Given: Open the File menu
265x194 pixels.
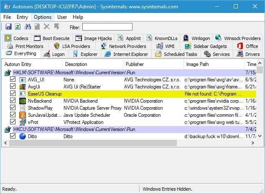Looking at the screenshot, I should click(x=7, y=17).
